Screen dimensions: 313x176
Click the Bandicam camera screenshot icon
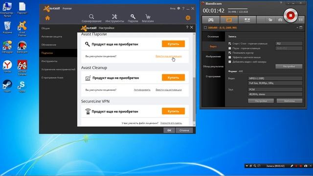click(280, 20)
